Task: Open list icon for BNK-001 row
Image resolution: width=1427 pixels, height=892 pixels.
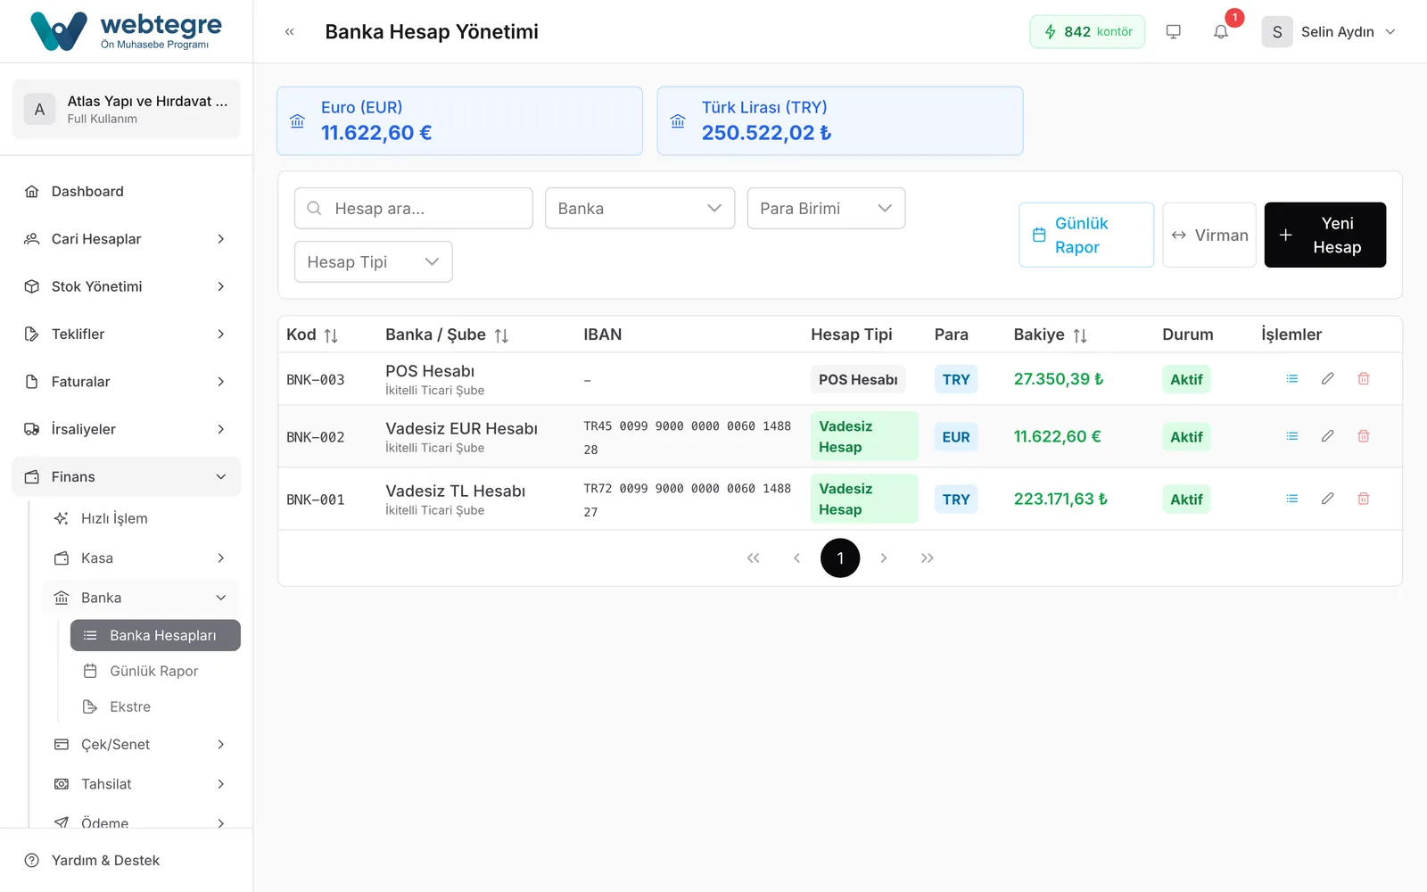Action: [x=1291, y=499]
